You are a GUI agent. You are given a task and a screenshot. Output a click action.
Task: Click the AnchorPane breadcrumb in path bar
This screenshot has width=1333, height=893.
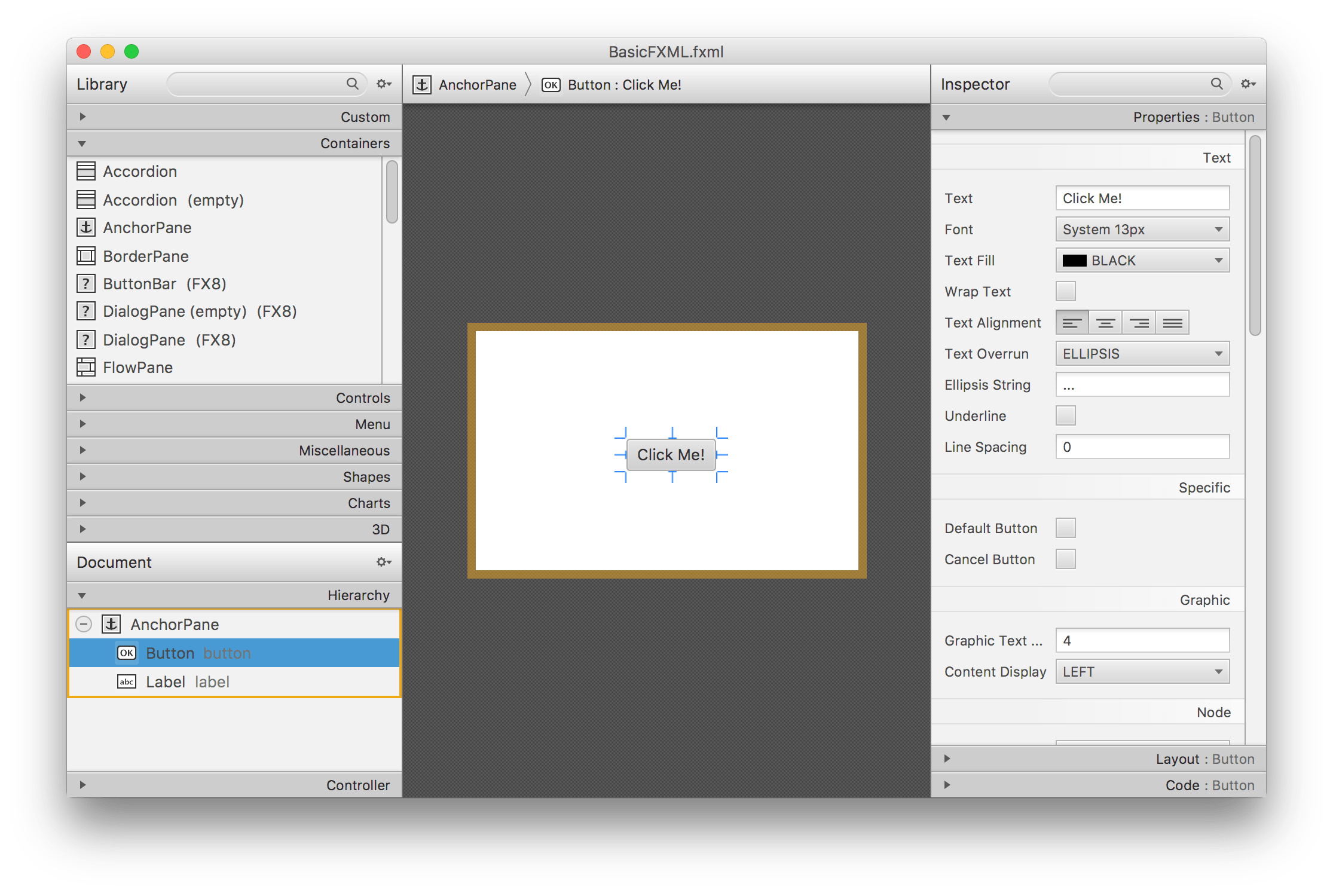[476, 85]
